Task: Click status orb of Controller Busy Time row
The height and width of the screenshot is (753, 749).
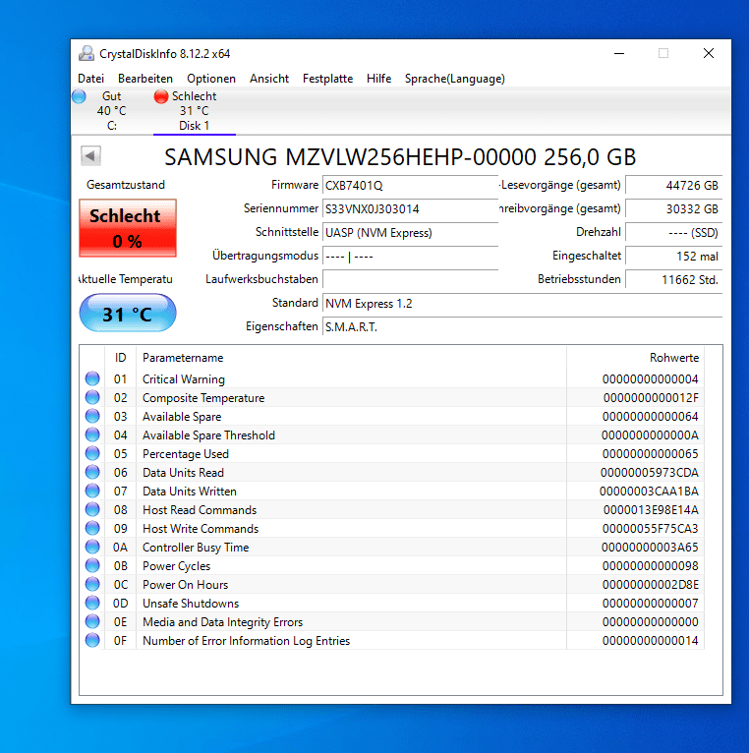Action: pos(92,547)
